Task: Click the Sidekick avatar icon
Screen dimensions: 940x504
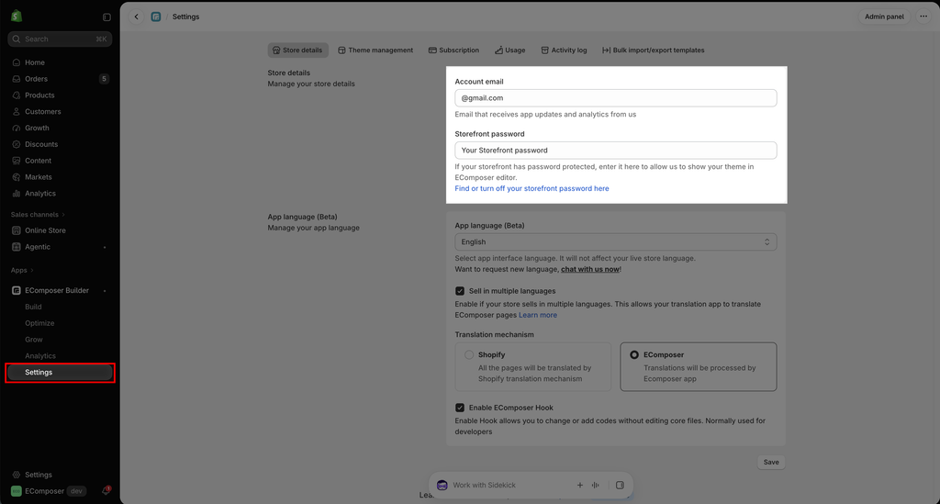Action: [442, 486]
